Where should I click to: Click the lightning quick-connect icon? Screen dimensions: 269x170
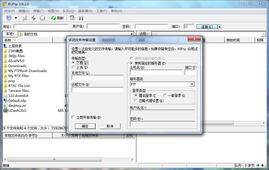[34, 18]
